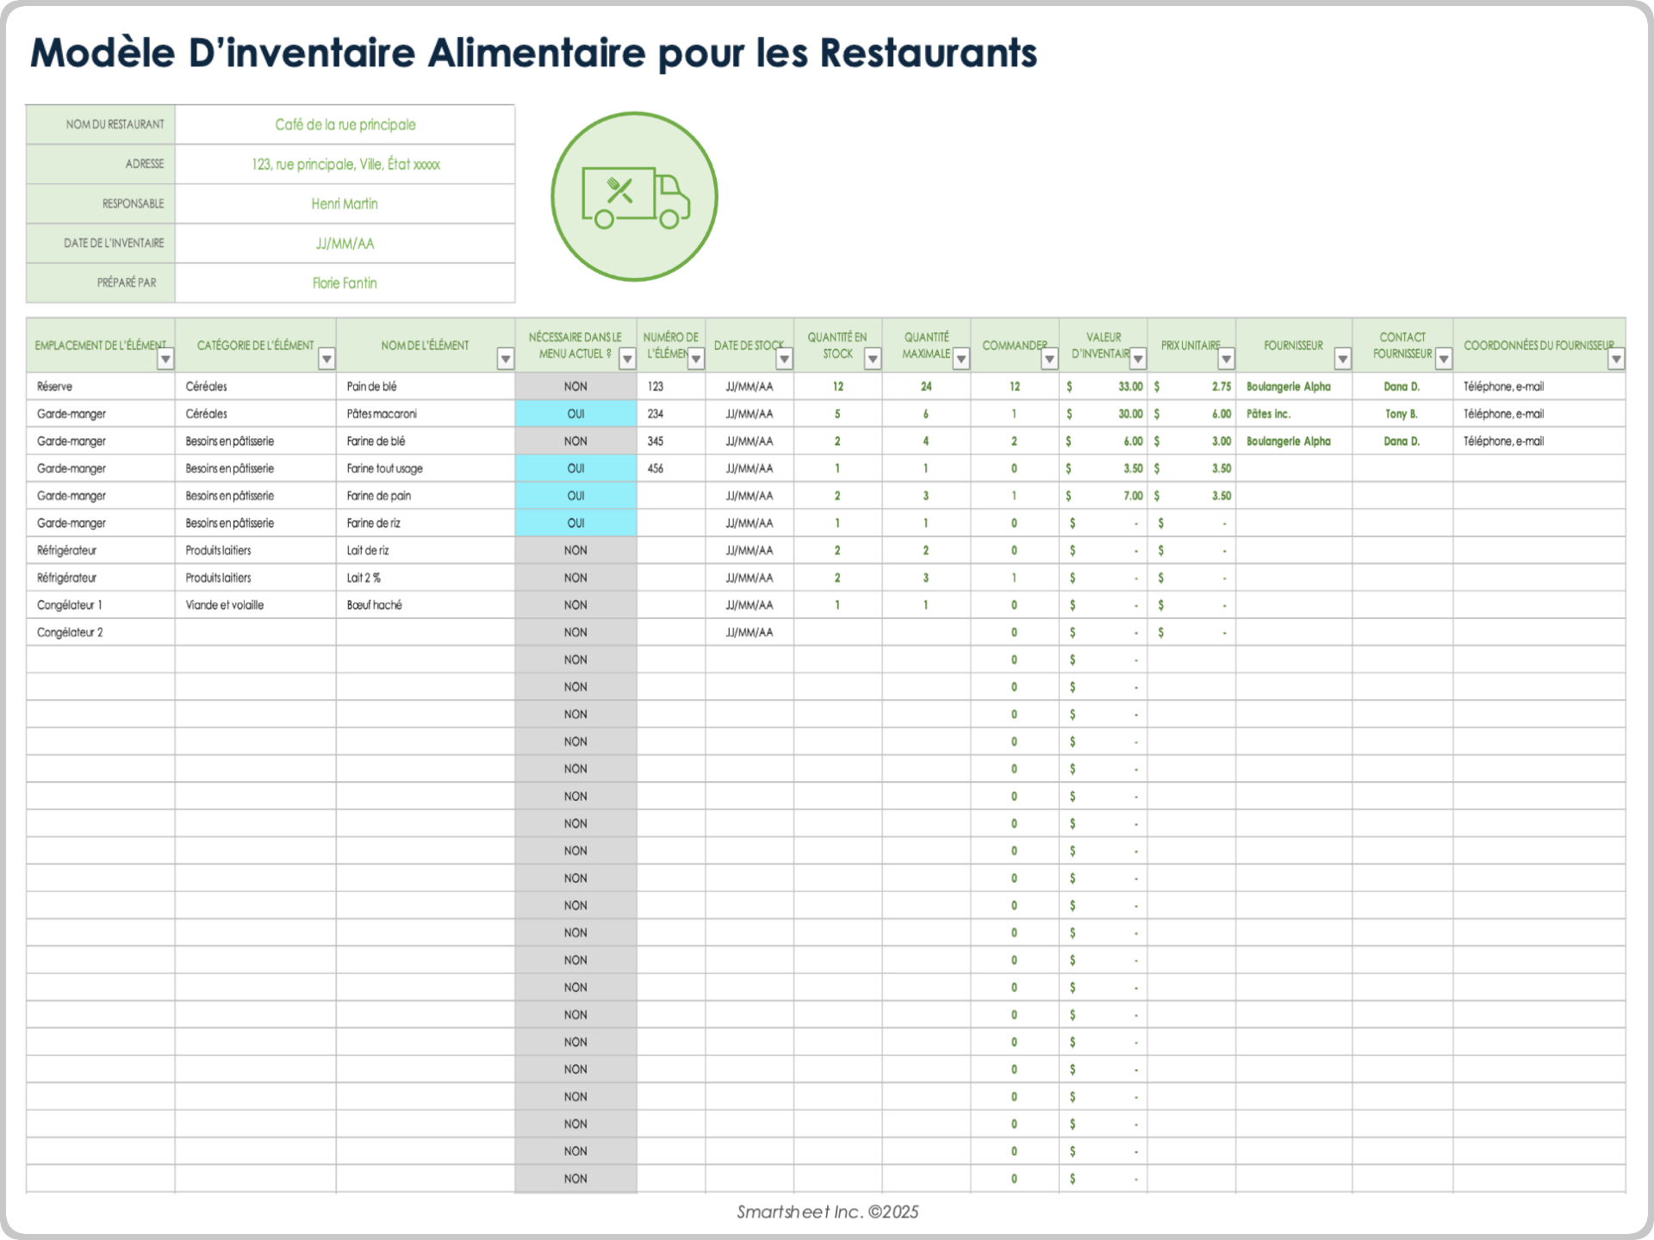Select the Pain de blé item cell

[426, 387]
